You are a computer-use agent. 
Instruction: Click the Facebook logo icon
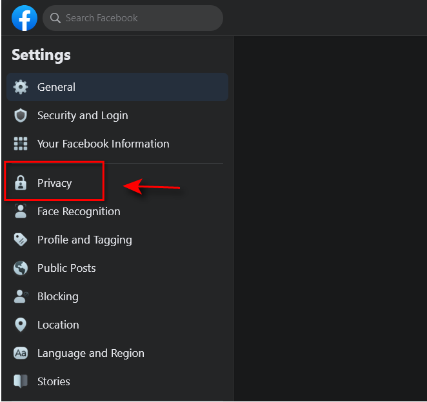(25, 18)
